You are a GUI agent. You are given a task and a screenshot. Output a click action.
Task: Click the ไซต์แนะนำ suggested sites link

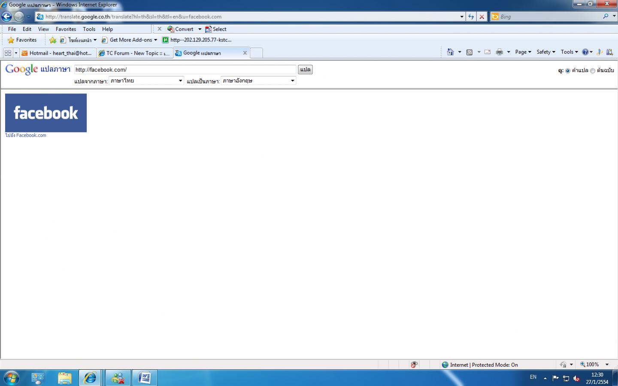[78, 40]
